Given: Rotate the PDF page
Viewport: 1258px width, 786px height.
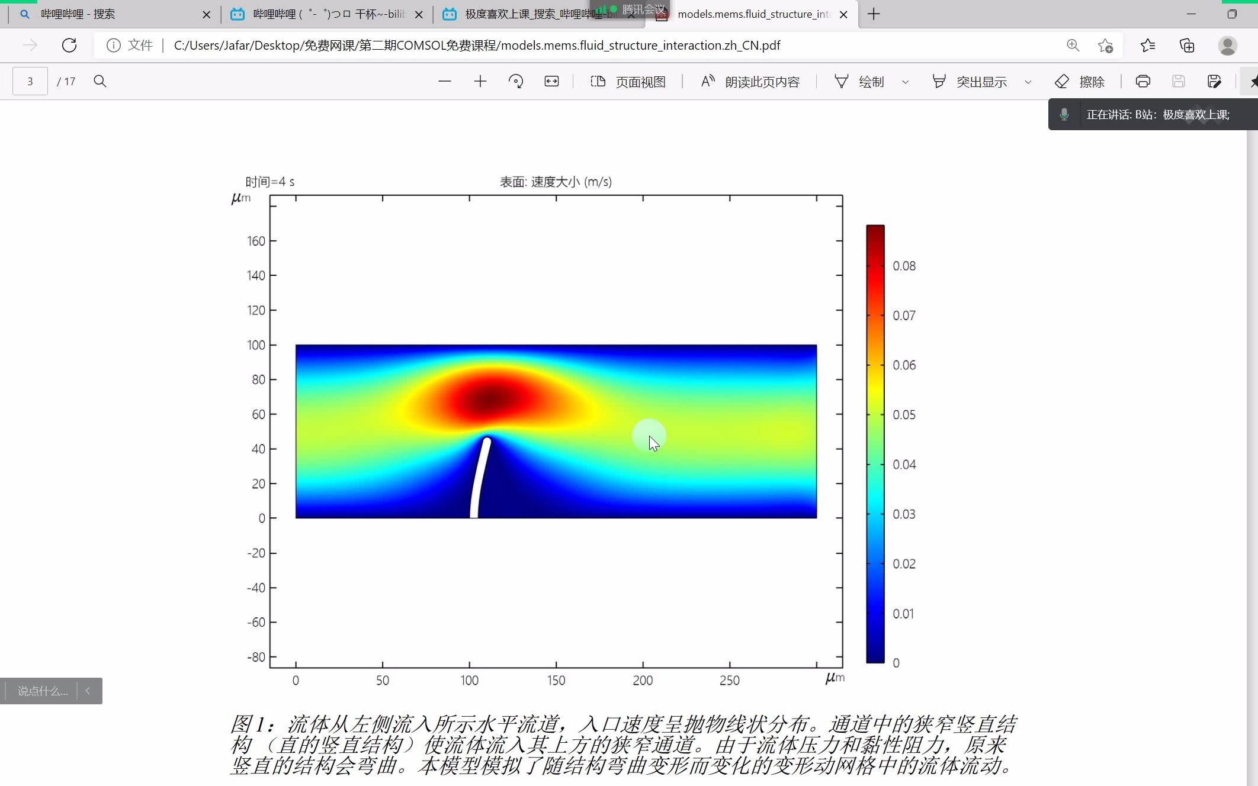Looking at the screenshot, I should click(x=516, y=81).
